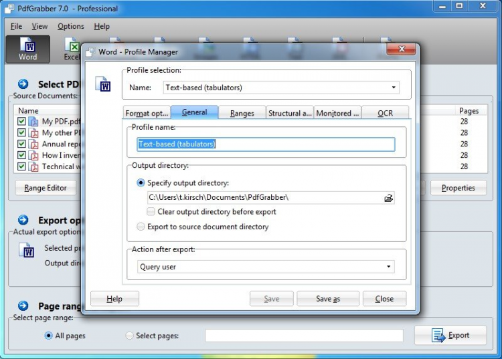The height and width of the screenshot is (359, 502).
Task: Click PDF icon of My other PDF row
Action: point(33,132)
